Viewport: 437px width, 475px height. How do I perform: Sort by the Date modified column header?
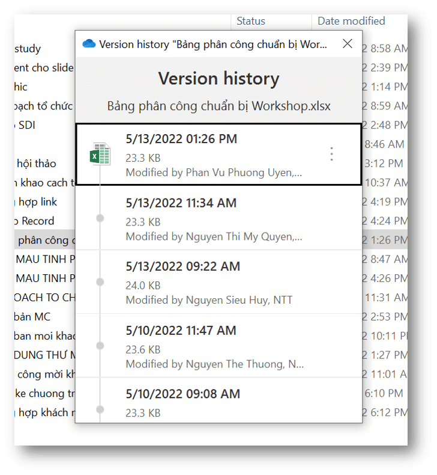tap(351, 21)
